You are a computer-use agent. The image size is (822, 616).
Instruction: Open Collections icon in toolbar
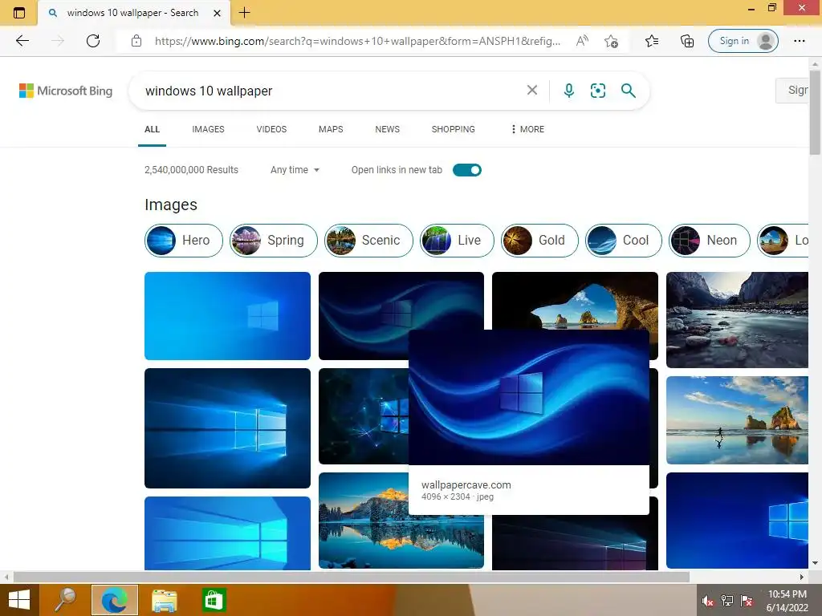click(687, 41)
